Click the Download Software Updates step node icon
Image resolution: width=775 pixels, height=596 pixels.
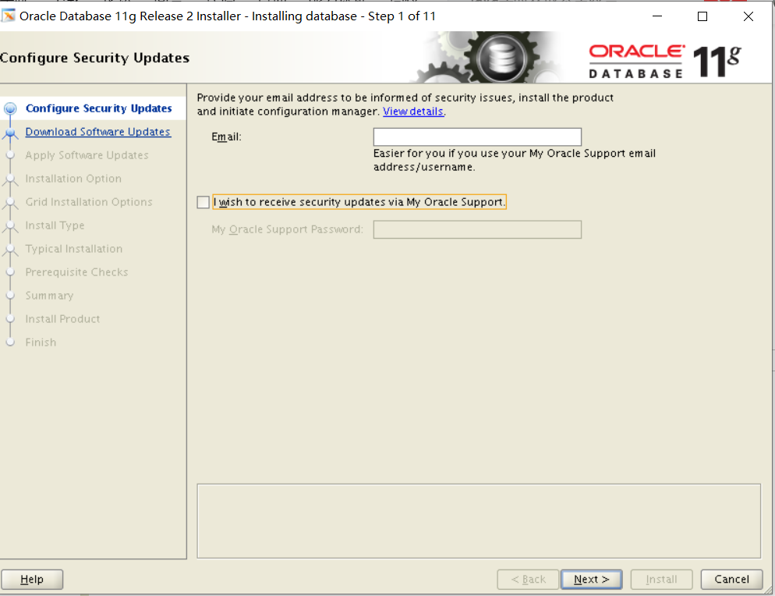10,132
